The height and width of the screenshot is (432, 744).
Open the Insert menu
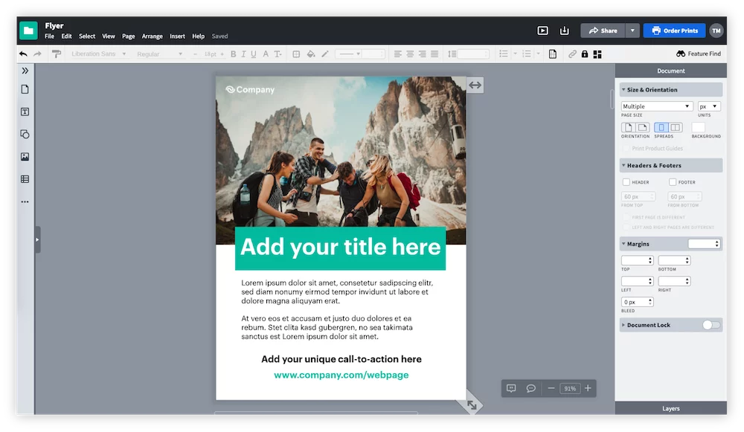pos(177,36)
